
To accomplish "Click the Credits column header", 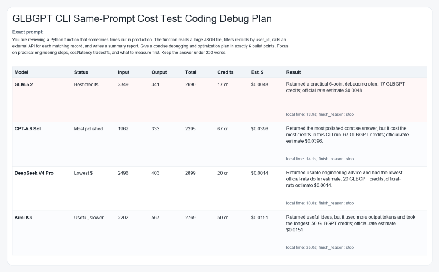I will coord(226,72).
